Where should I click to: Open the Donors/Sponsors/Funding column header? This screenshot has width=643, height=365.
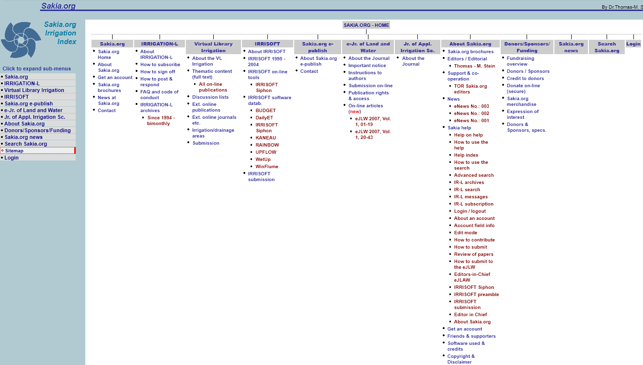pyautogui.click(x=527, y=47)
